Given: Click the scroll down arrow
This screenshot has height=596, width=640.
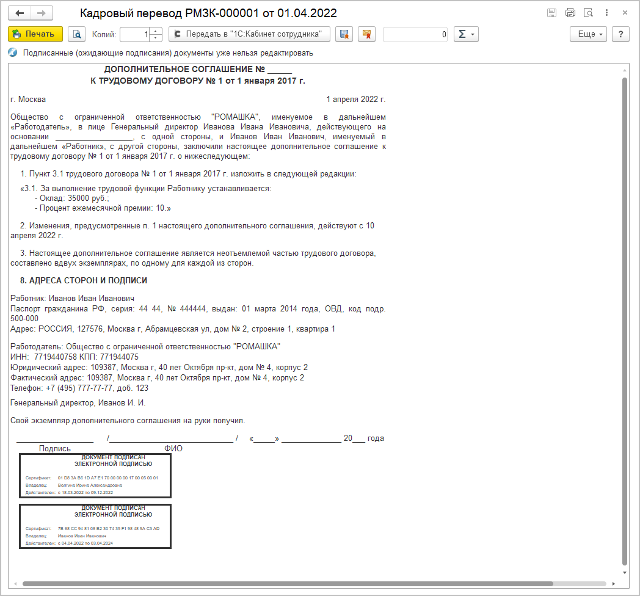Looking at the screenshot, I should pos(625,573).
